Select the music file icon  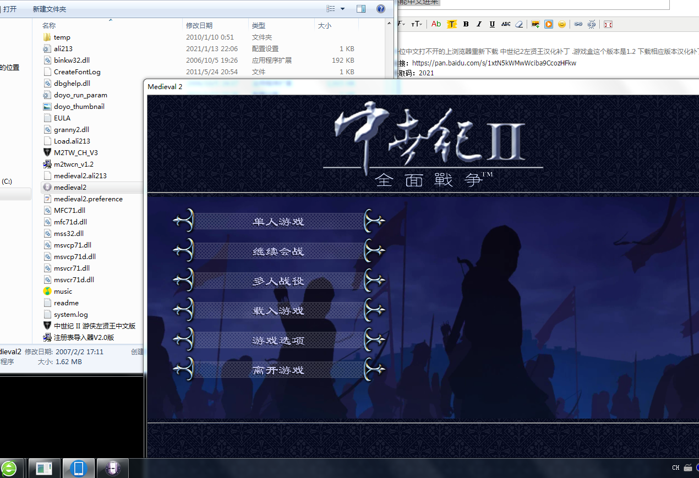pyautogui.click(x=47, y=291)
